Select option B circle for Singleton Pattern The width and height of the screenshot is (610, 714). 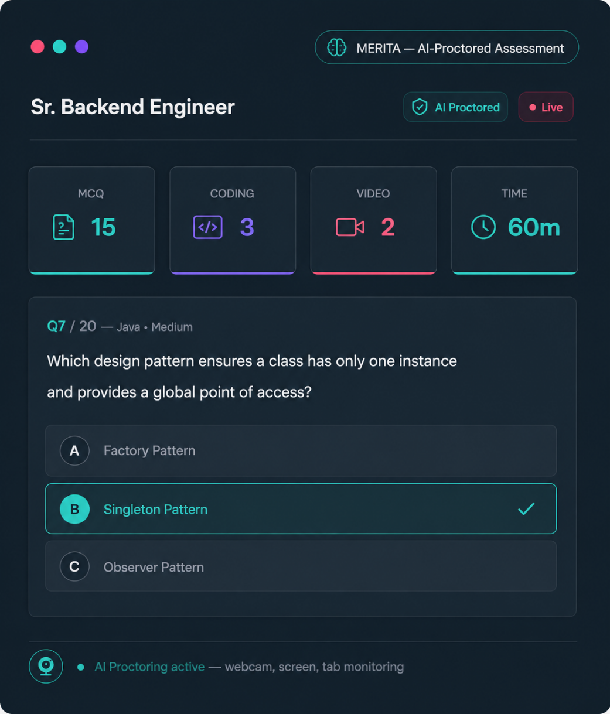74,509
